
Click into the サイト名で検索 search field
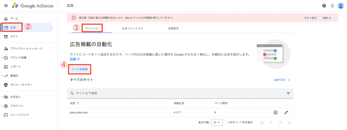[x=180, y=94]
